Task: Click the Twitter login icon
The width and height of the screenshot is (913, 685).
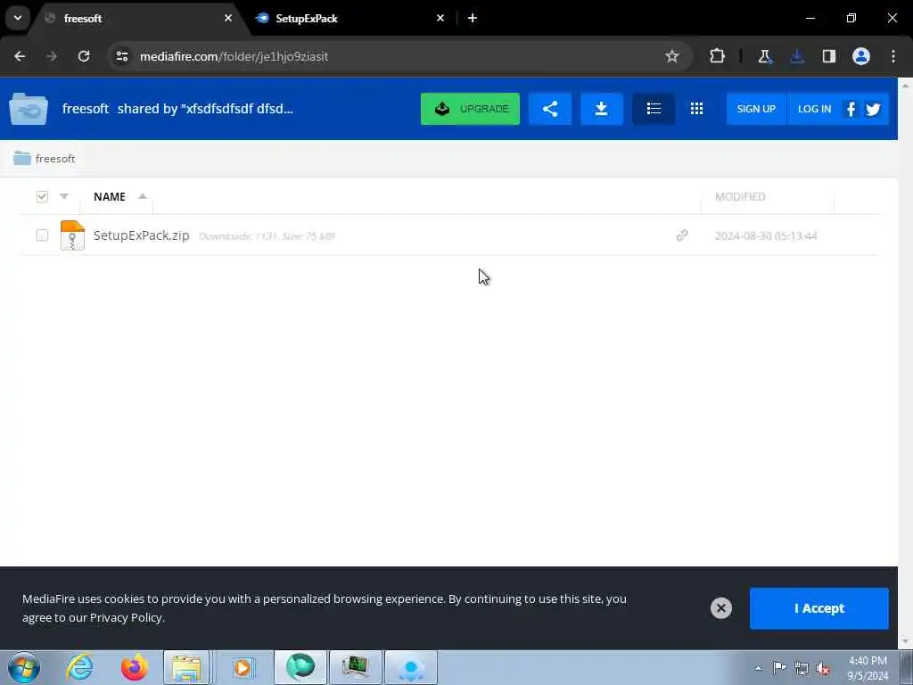Action: 873,109
